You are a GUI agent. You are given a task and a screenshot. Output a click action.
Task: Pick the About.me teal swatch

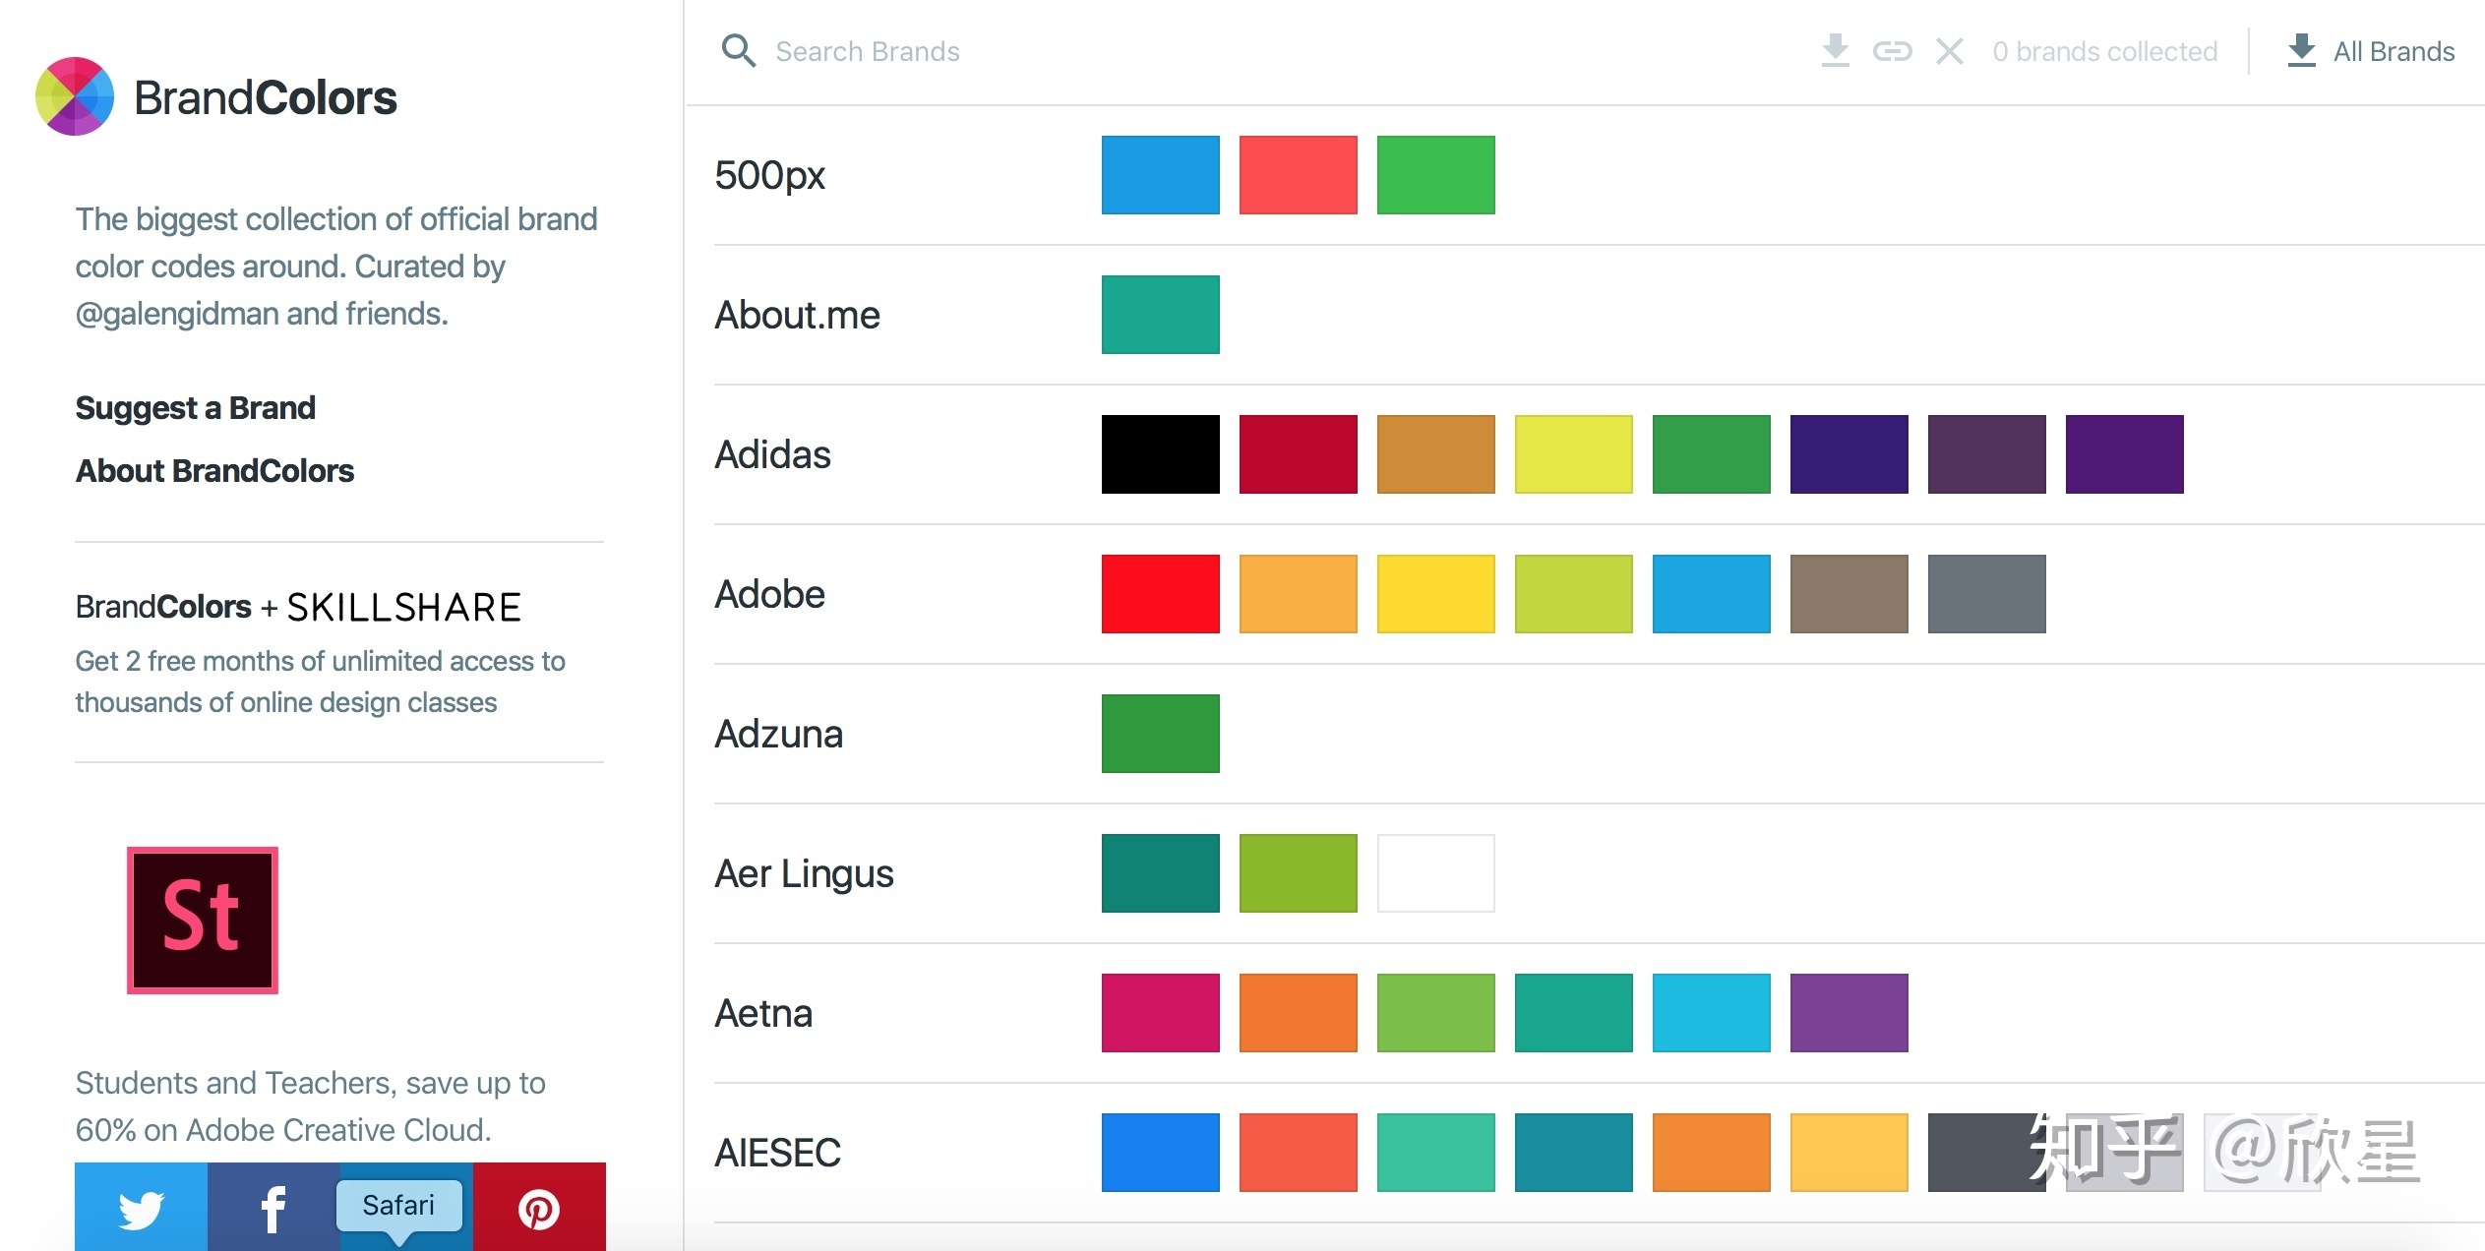click(x=1160, y=315)
